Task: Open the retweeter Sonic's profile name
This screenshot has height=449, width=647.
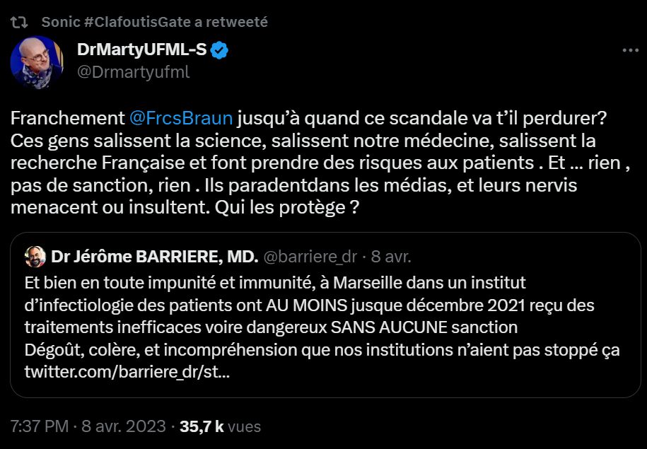Action: 61,22
